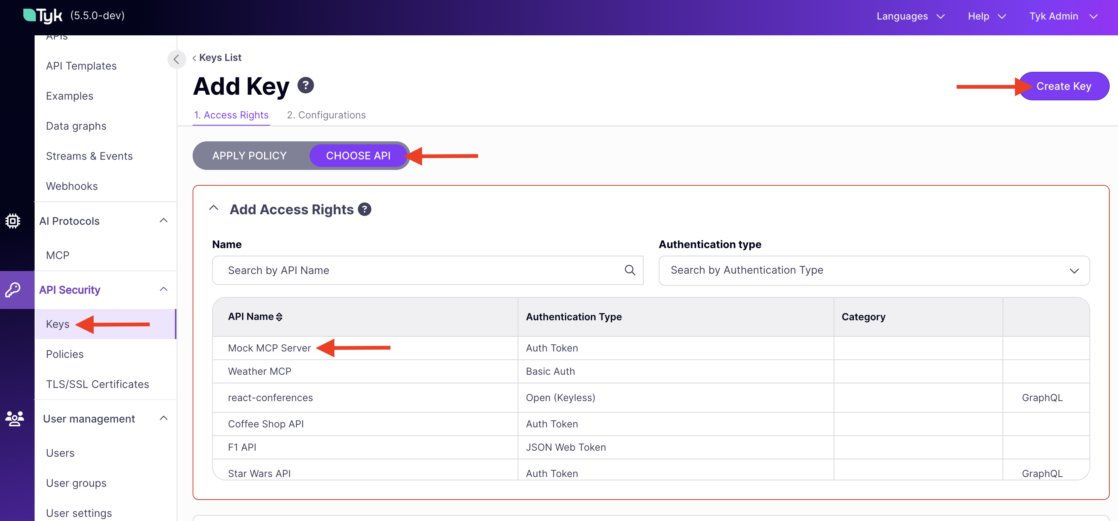Switch to CHOOSE API mode
The width and height of the screenshot is (1118, 521).
[x=358, y=156]
